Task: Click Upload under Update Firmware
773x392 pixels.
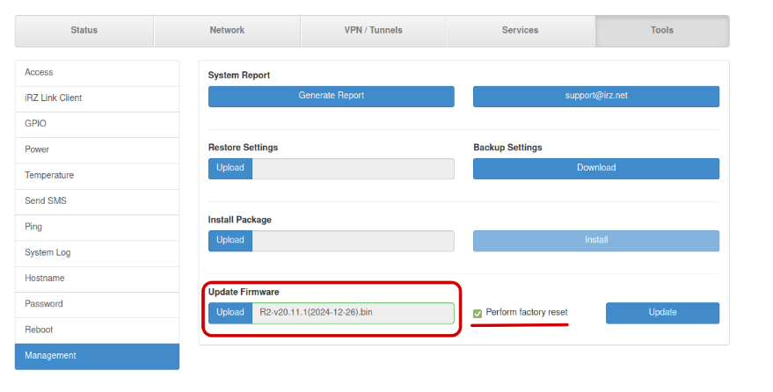Action: coord(230,313)
